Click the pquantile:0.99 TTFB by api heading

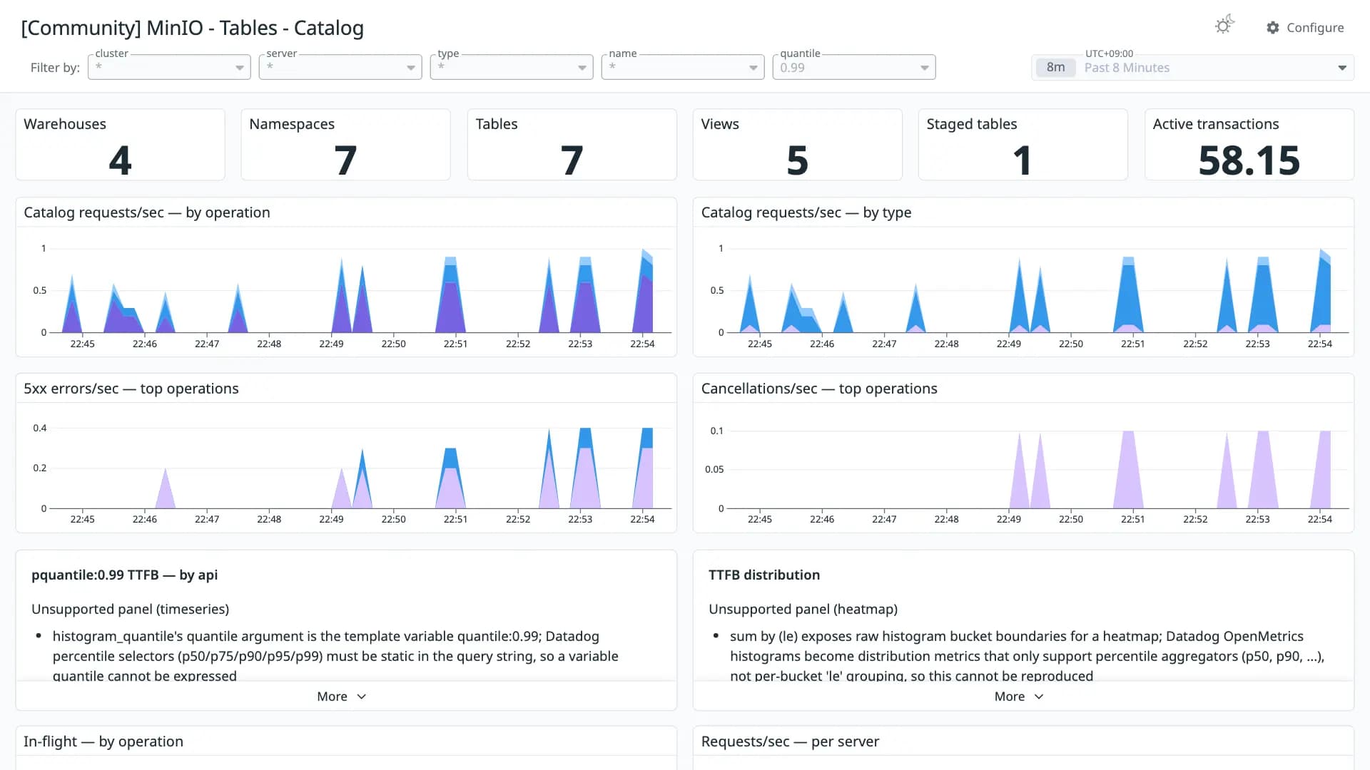pos(125,575)
